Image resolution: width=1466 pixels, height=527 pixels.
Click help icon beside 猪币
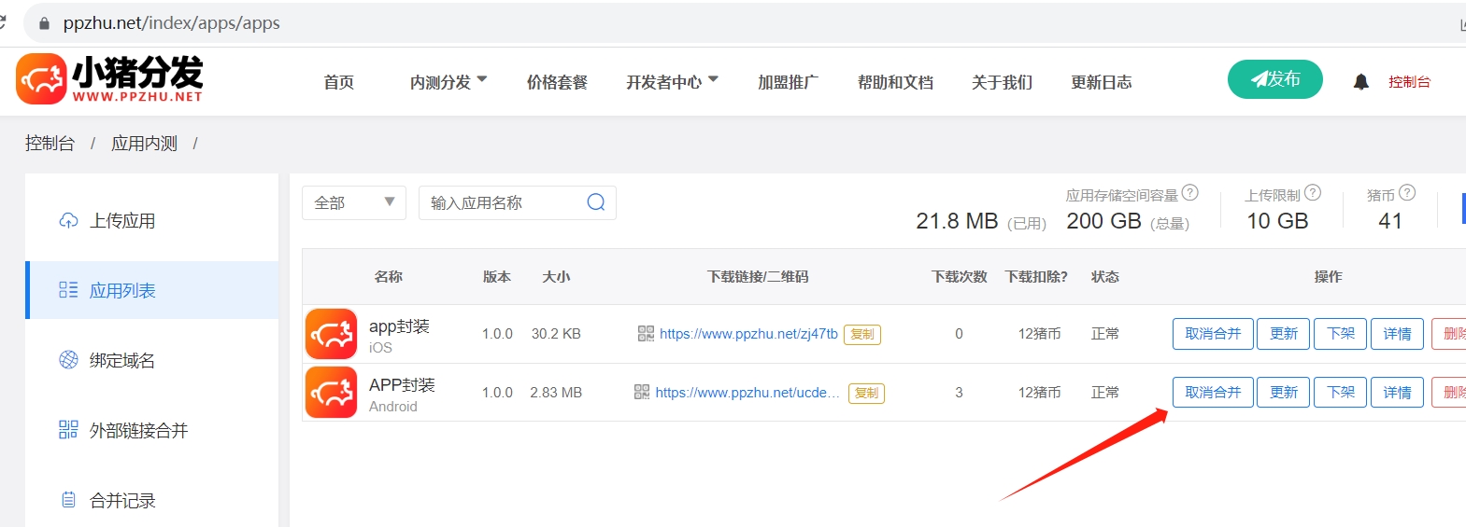tap(1407, 193)
